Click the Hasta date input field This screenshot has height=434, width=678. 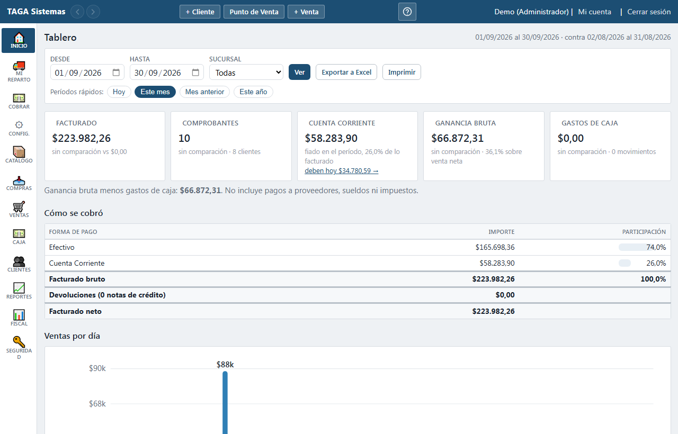[x=167, y=73]
